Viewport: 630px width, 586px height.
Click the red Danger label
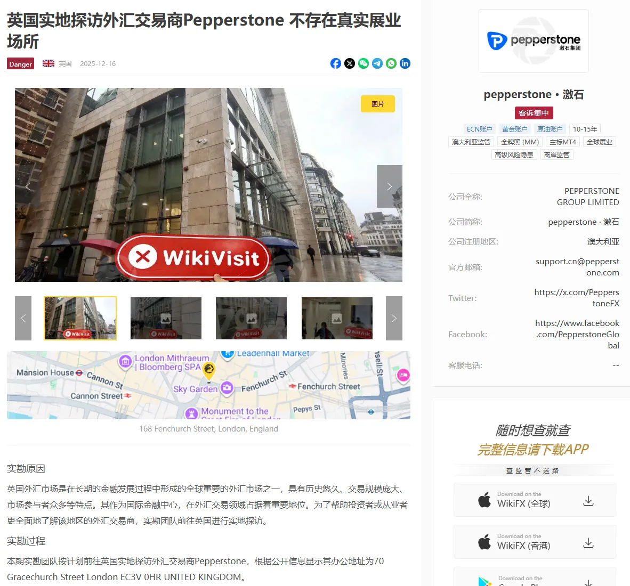pos(20,64)
